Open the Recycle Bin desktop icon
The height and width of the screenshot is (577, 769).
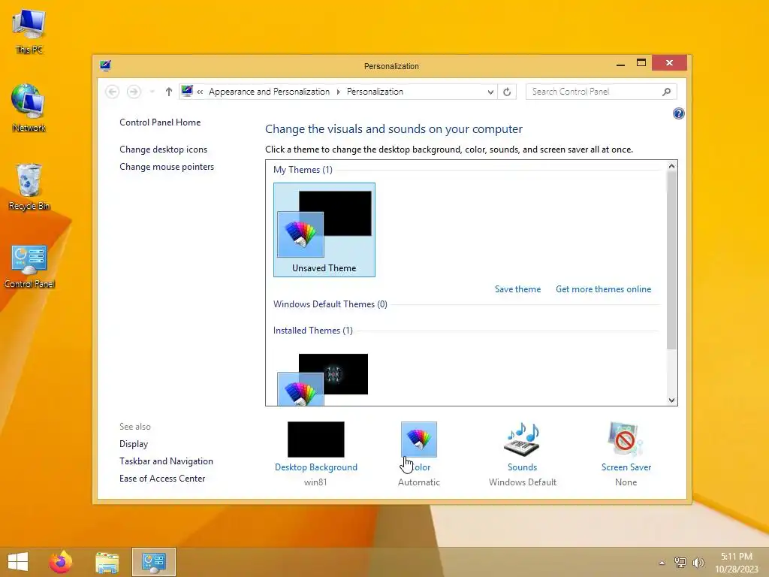click(x=29, y=186)
